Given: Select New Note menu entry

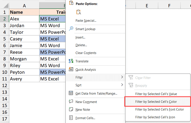Looking at the screenshot, I should point(83,110).
